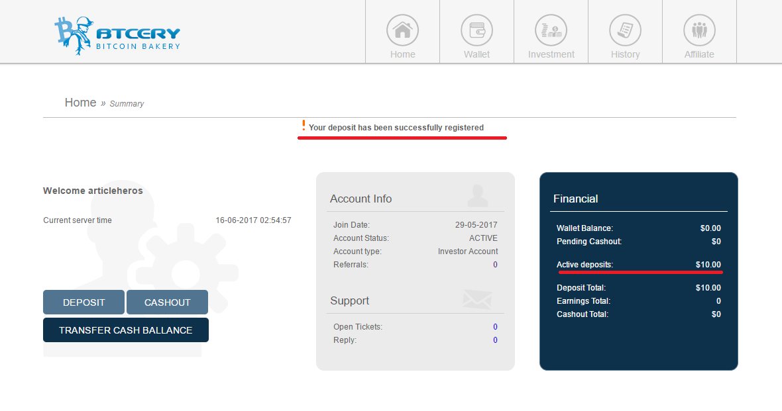Click the Account Status ACTIVE value

click(483, 238)
